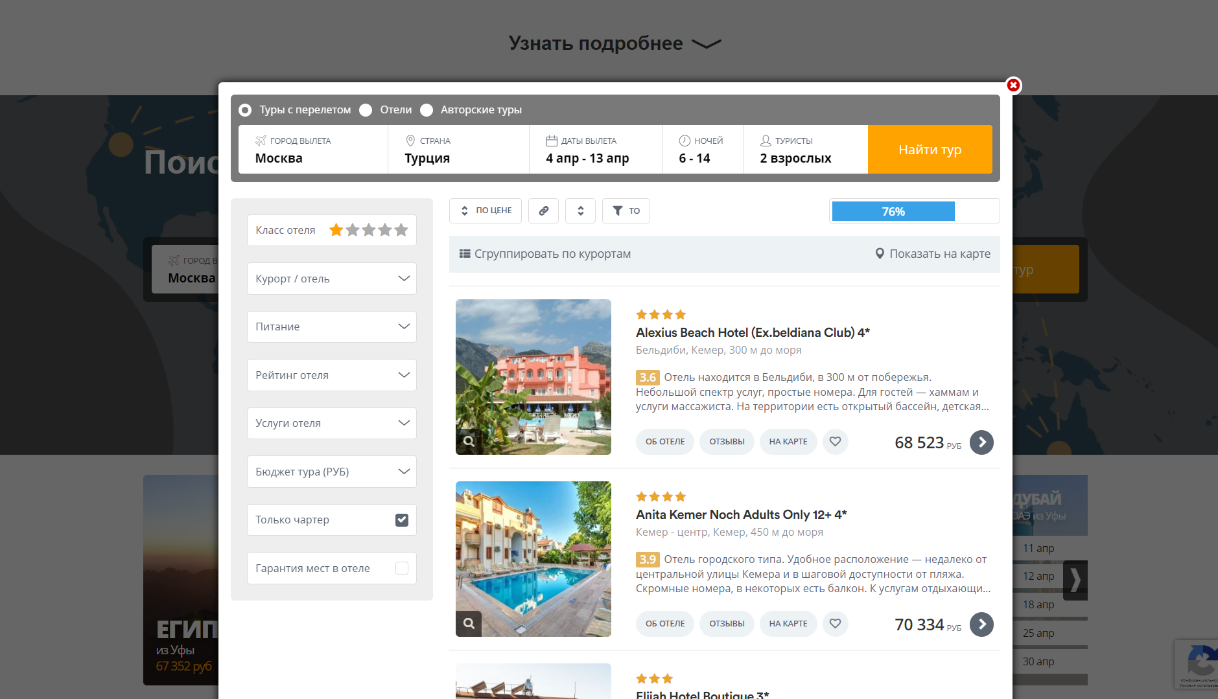Click 'Об отеле' for Anita Kemer Noch
Screen dimensions: 1218x699
point(665,624)
